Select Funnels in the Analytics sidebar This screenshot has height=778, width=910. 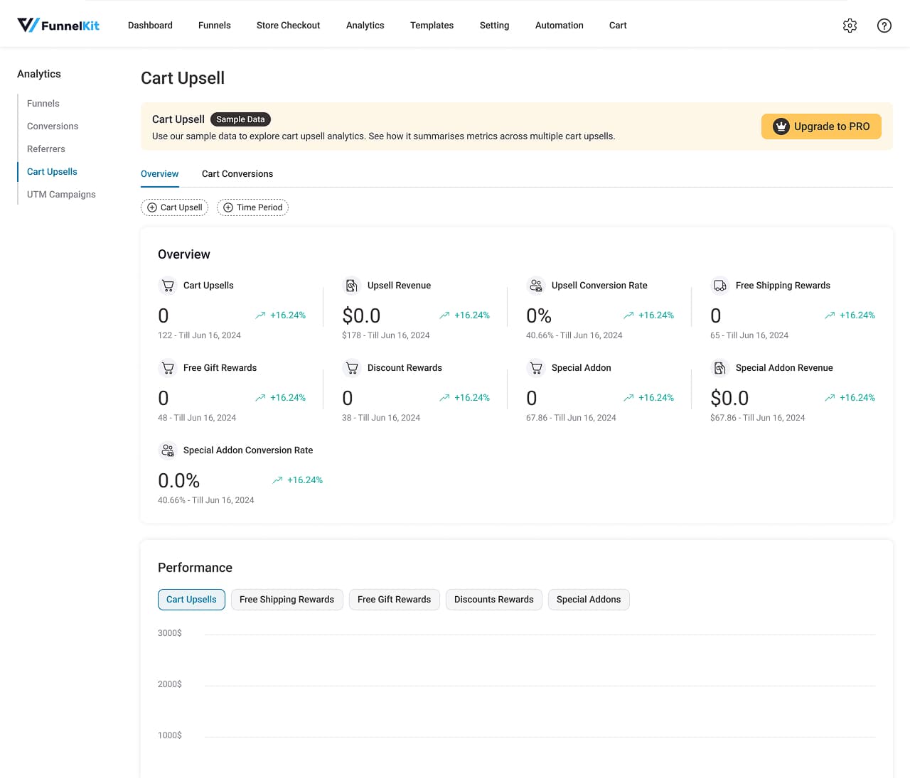(x=43, y=104)
